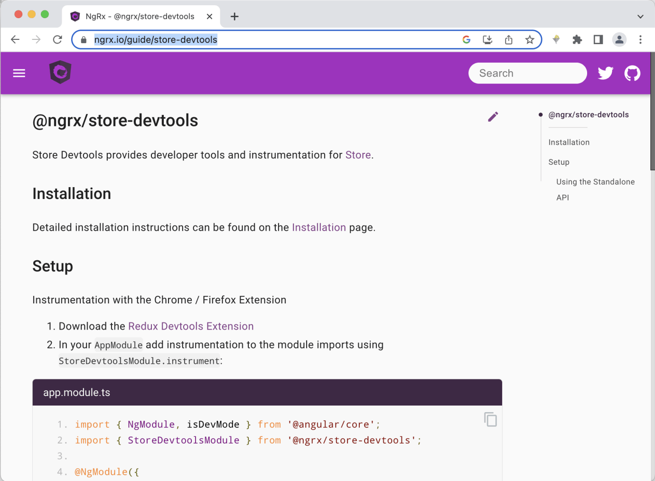The width and height of the screenshot is (655, 481).
Task: Click the share page icon
Action: pos(509,40)
